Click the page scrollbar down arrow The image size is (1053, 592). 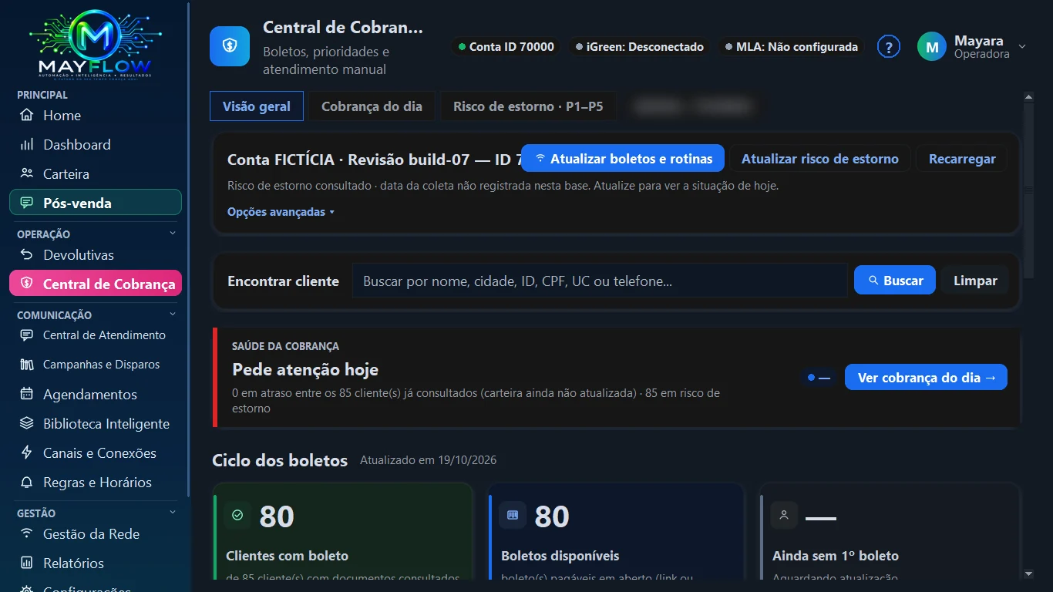click(1028, 573)
